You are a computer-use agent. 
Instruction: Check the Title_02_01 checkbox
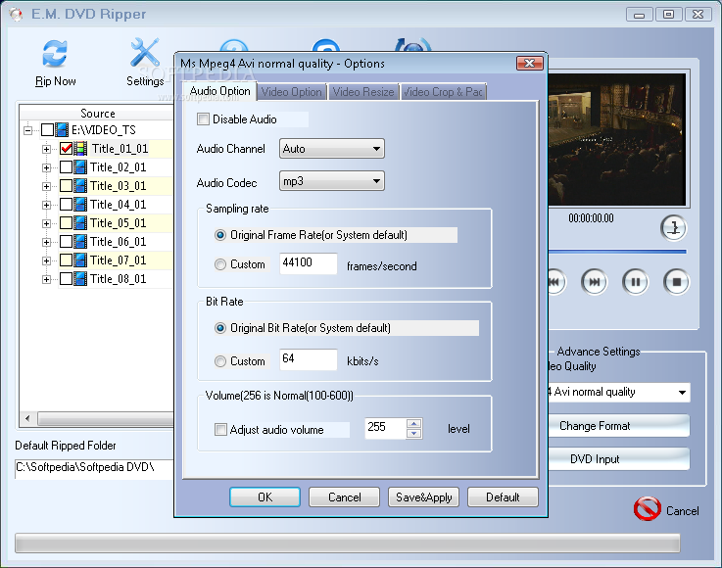[x=67, y=167]
